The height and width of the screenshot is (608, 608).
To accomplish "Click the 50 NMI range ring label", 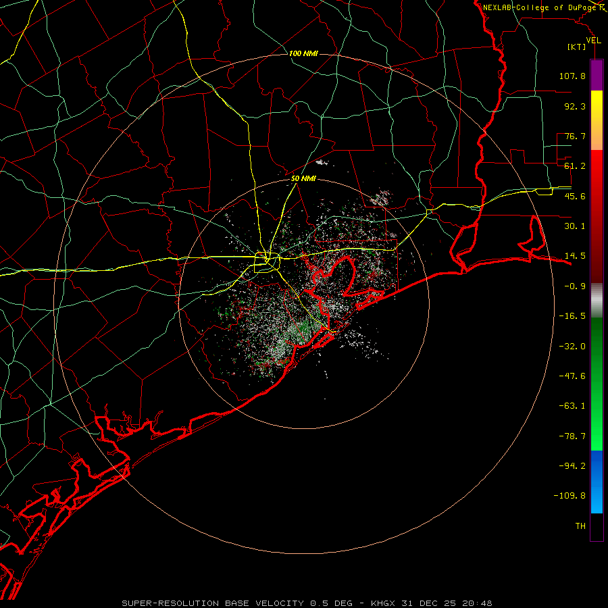I will 303,179.
